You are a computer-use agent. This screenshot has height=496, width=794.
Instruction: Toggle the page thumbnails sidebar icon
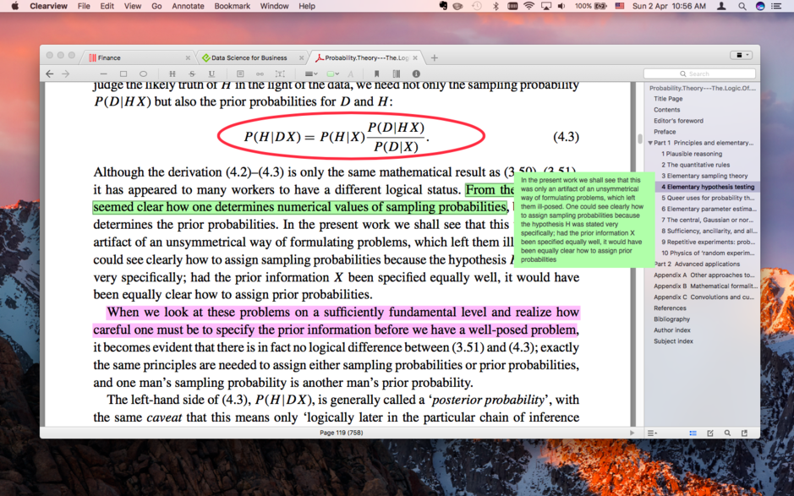pyautogui.click(x=397, y=74)
